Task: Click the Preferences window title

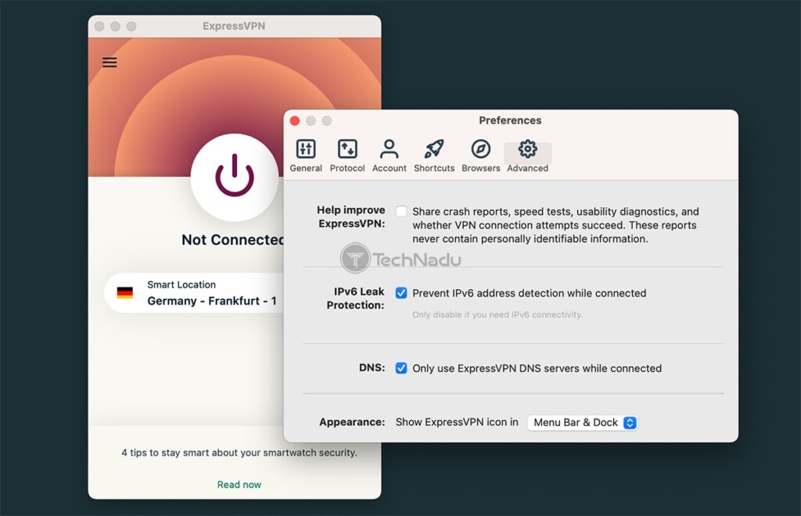Action: pos(510,120)
